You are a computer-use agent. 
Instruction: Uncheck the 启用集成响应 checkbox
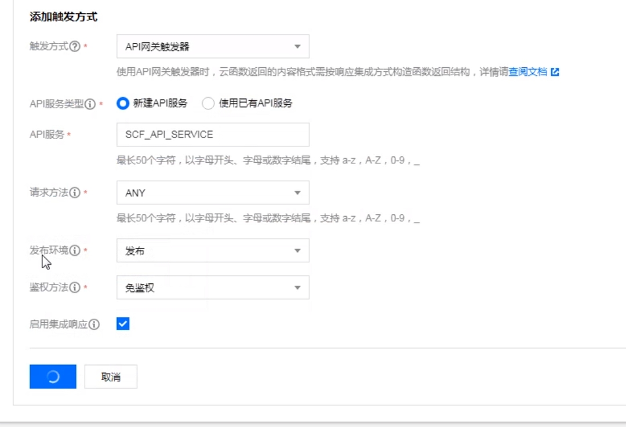pyautogui.click(x=123, y=324)
